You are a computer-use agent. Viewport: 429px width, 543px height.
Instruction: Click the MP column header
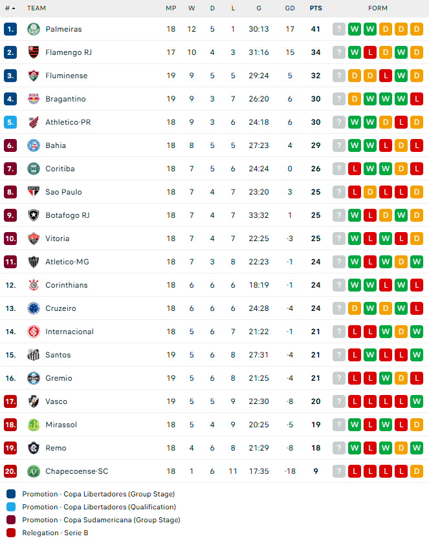[x=171, y=8]
